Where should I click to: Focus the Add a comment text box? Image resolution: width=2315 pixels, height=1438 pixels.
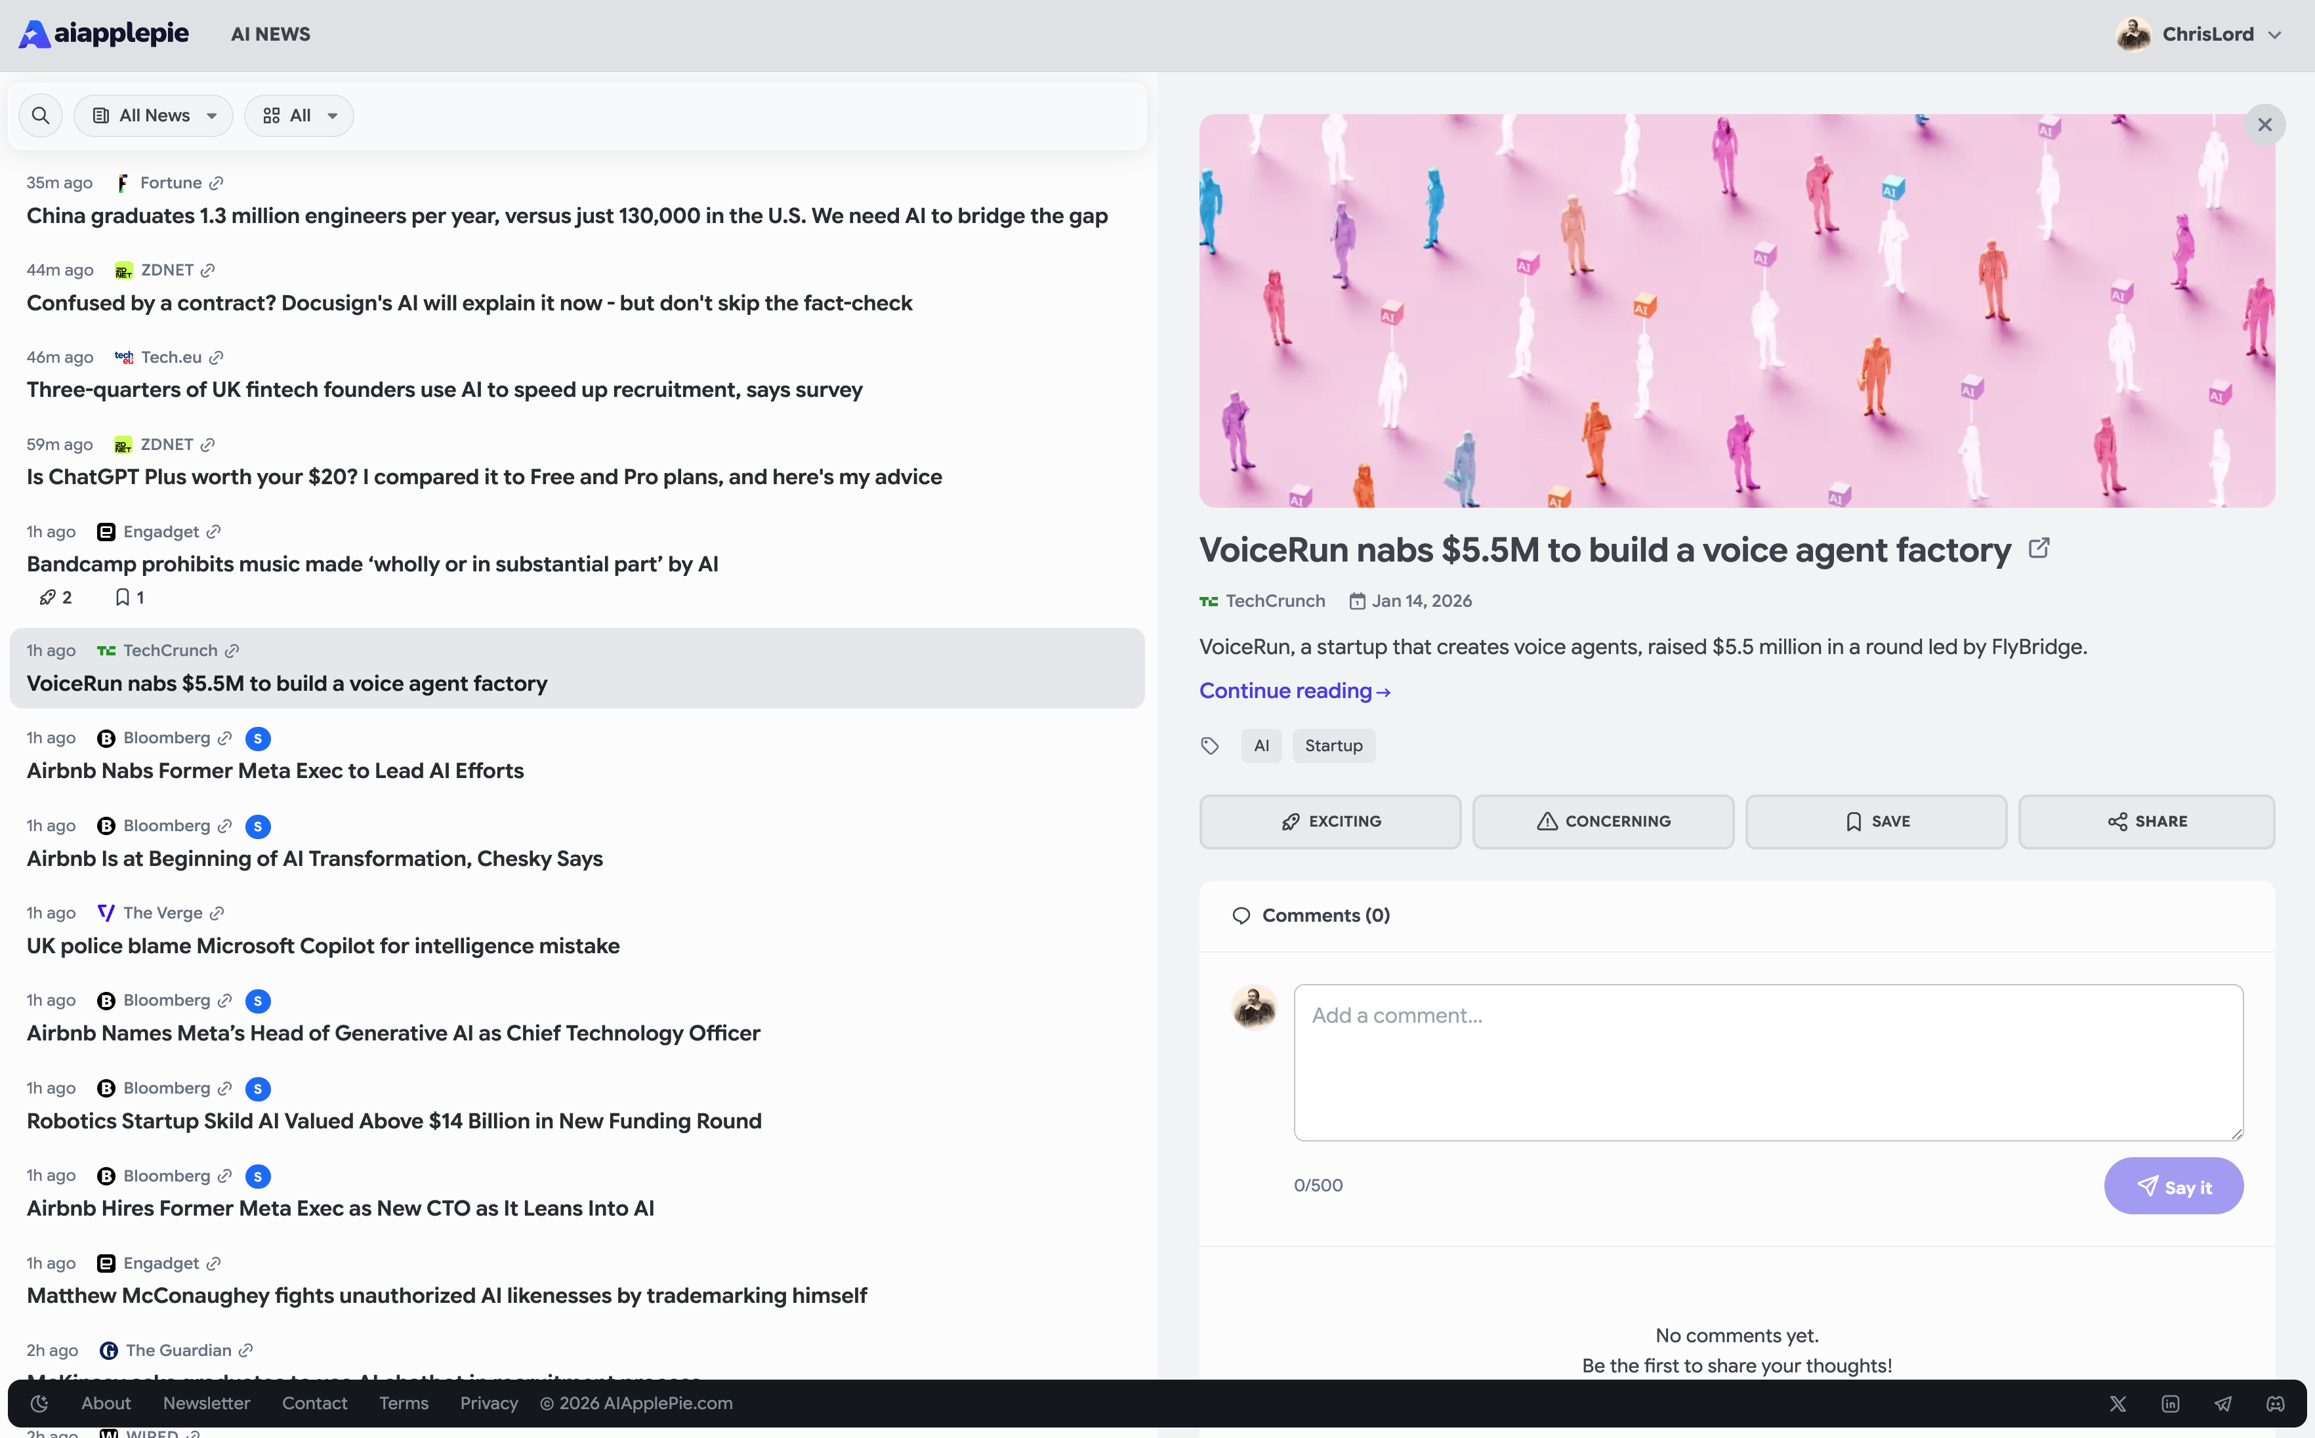click(x=1767, y=1061)
